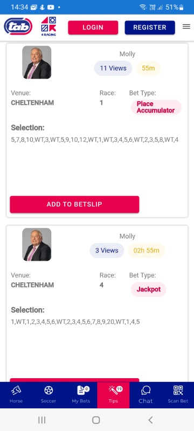Tap the 4Racing logo
The height and width of the screenshot is (431, 194).
coord(48,26)
